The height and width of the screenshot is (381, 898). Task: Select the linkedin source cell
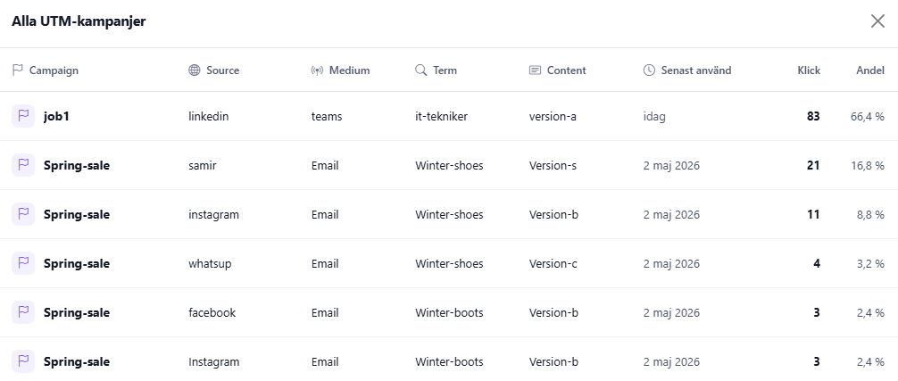tap(209, 117)
